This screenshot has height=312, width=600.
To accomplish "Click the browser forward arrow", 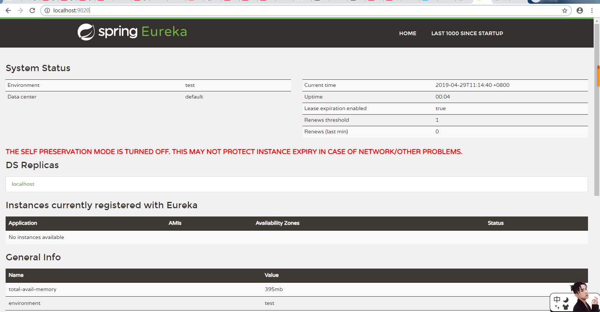I will click(20, 10).
